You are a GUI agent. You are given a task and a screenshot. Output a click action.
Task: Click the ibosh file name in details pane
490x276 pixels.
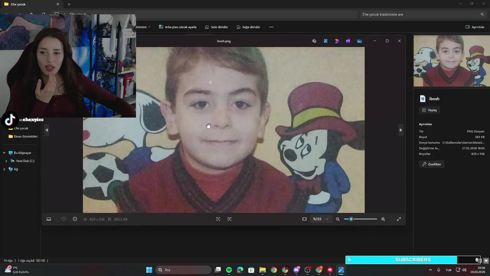434,99
